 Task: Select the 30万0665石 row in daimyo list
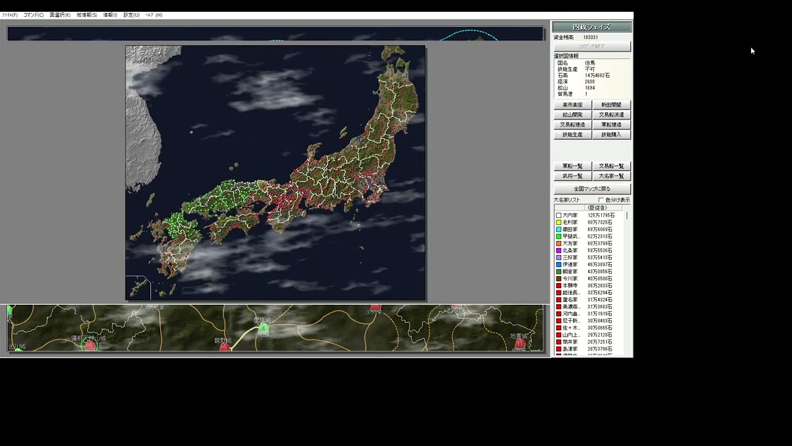click(x=589, y=328)
